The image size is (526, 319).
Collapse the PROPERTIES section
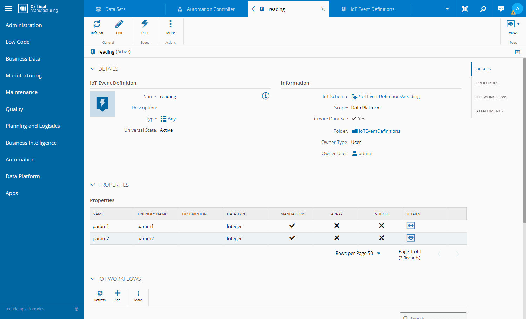coord(93,185)
